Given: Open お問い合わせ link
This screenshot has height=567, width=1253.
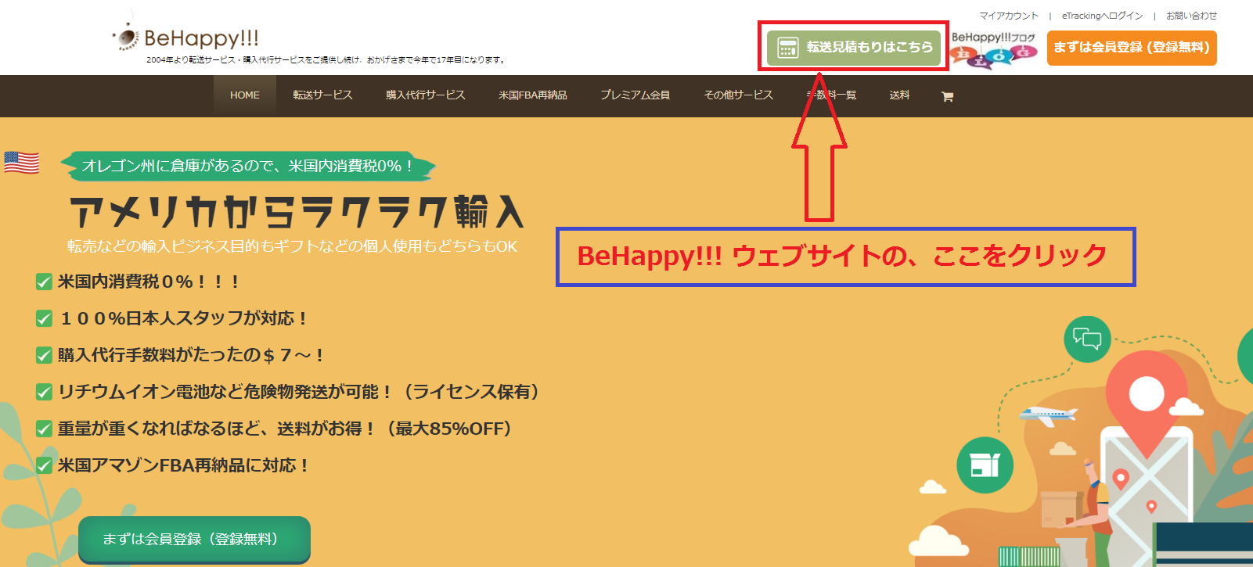Looking at the screenshot, I should pos(1191,16).
